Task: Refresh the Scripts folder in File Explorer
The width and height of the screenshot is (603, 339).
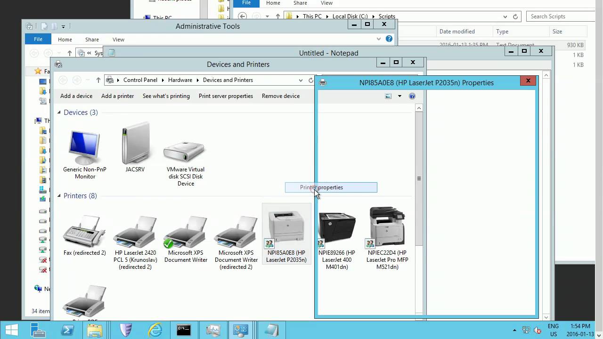Action: (515, 16)
